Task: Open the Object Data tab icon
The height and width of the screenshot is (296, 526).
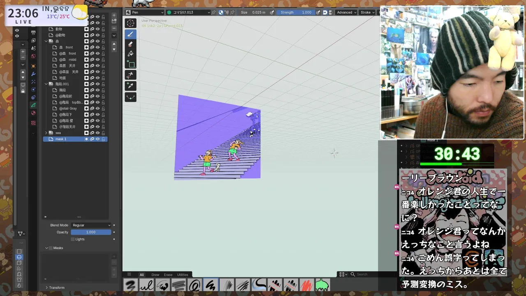Action: [x=33, y=105]
